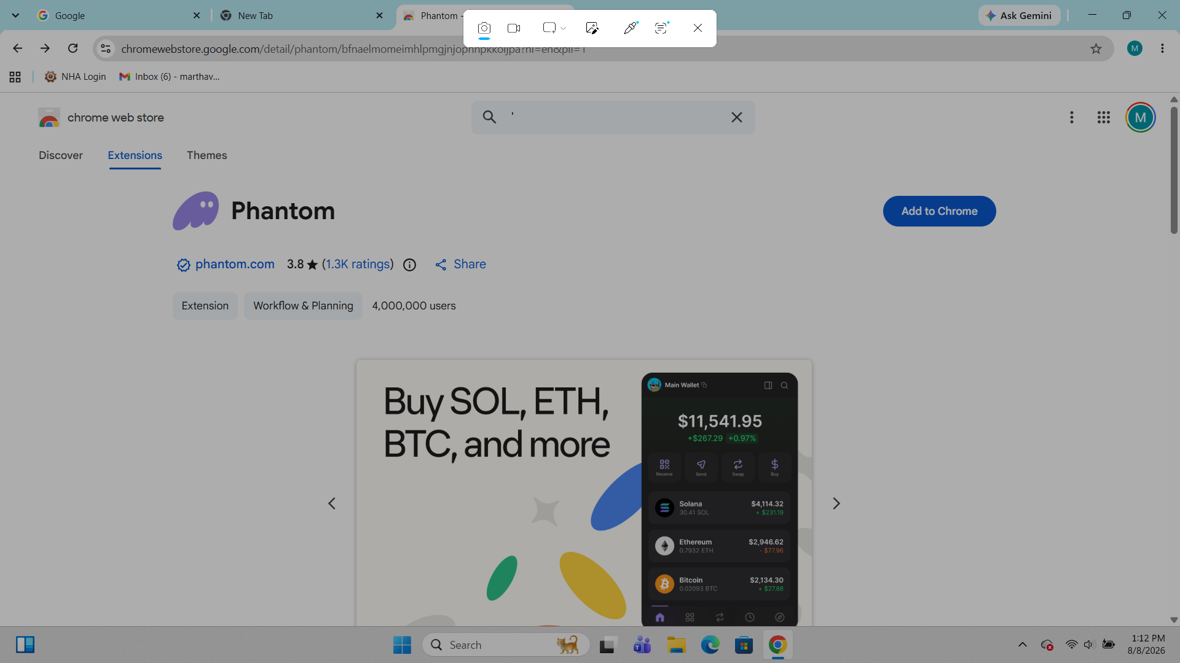Open Chrome profile M avatar in toolbar
The height and width of the screenshot is (663, 1180).
tap(1135, 48)
